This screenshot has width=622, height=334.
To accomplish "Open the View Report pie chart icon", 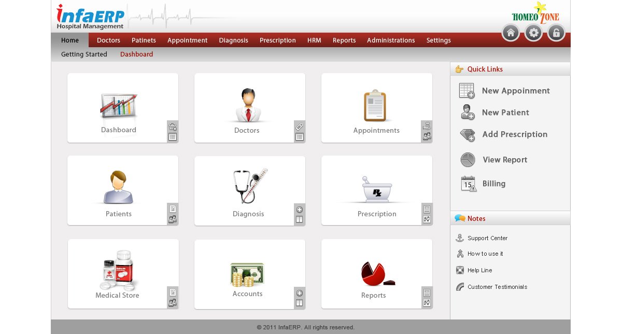I will [467, 160].
